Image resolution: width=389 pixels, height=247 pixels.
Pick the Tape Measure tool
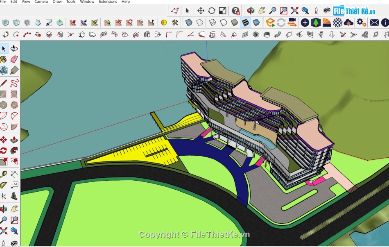pyautogui.click(x=3, y=174)
